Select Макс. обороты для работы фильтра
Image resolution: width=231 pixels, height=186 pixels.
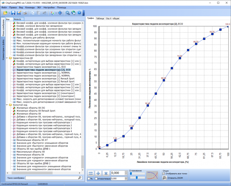(35, 37)
